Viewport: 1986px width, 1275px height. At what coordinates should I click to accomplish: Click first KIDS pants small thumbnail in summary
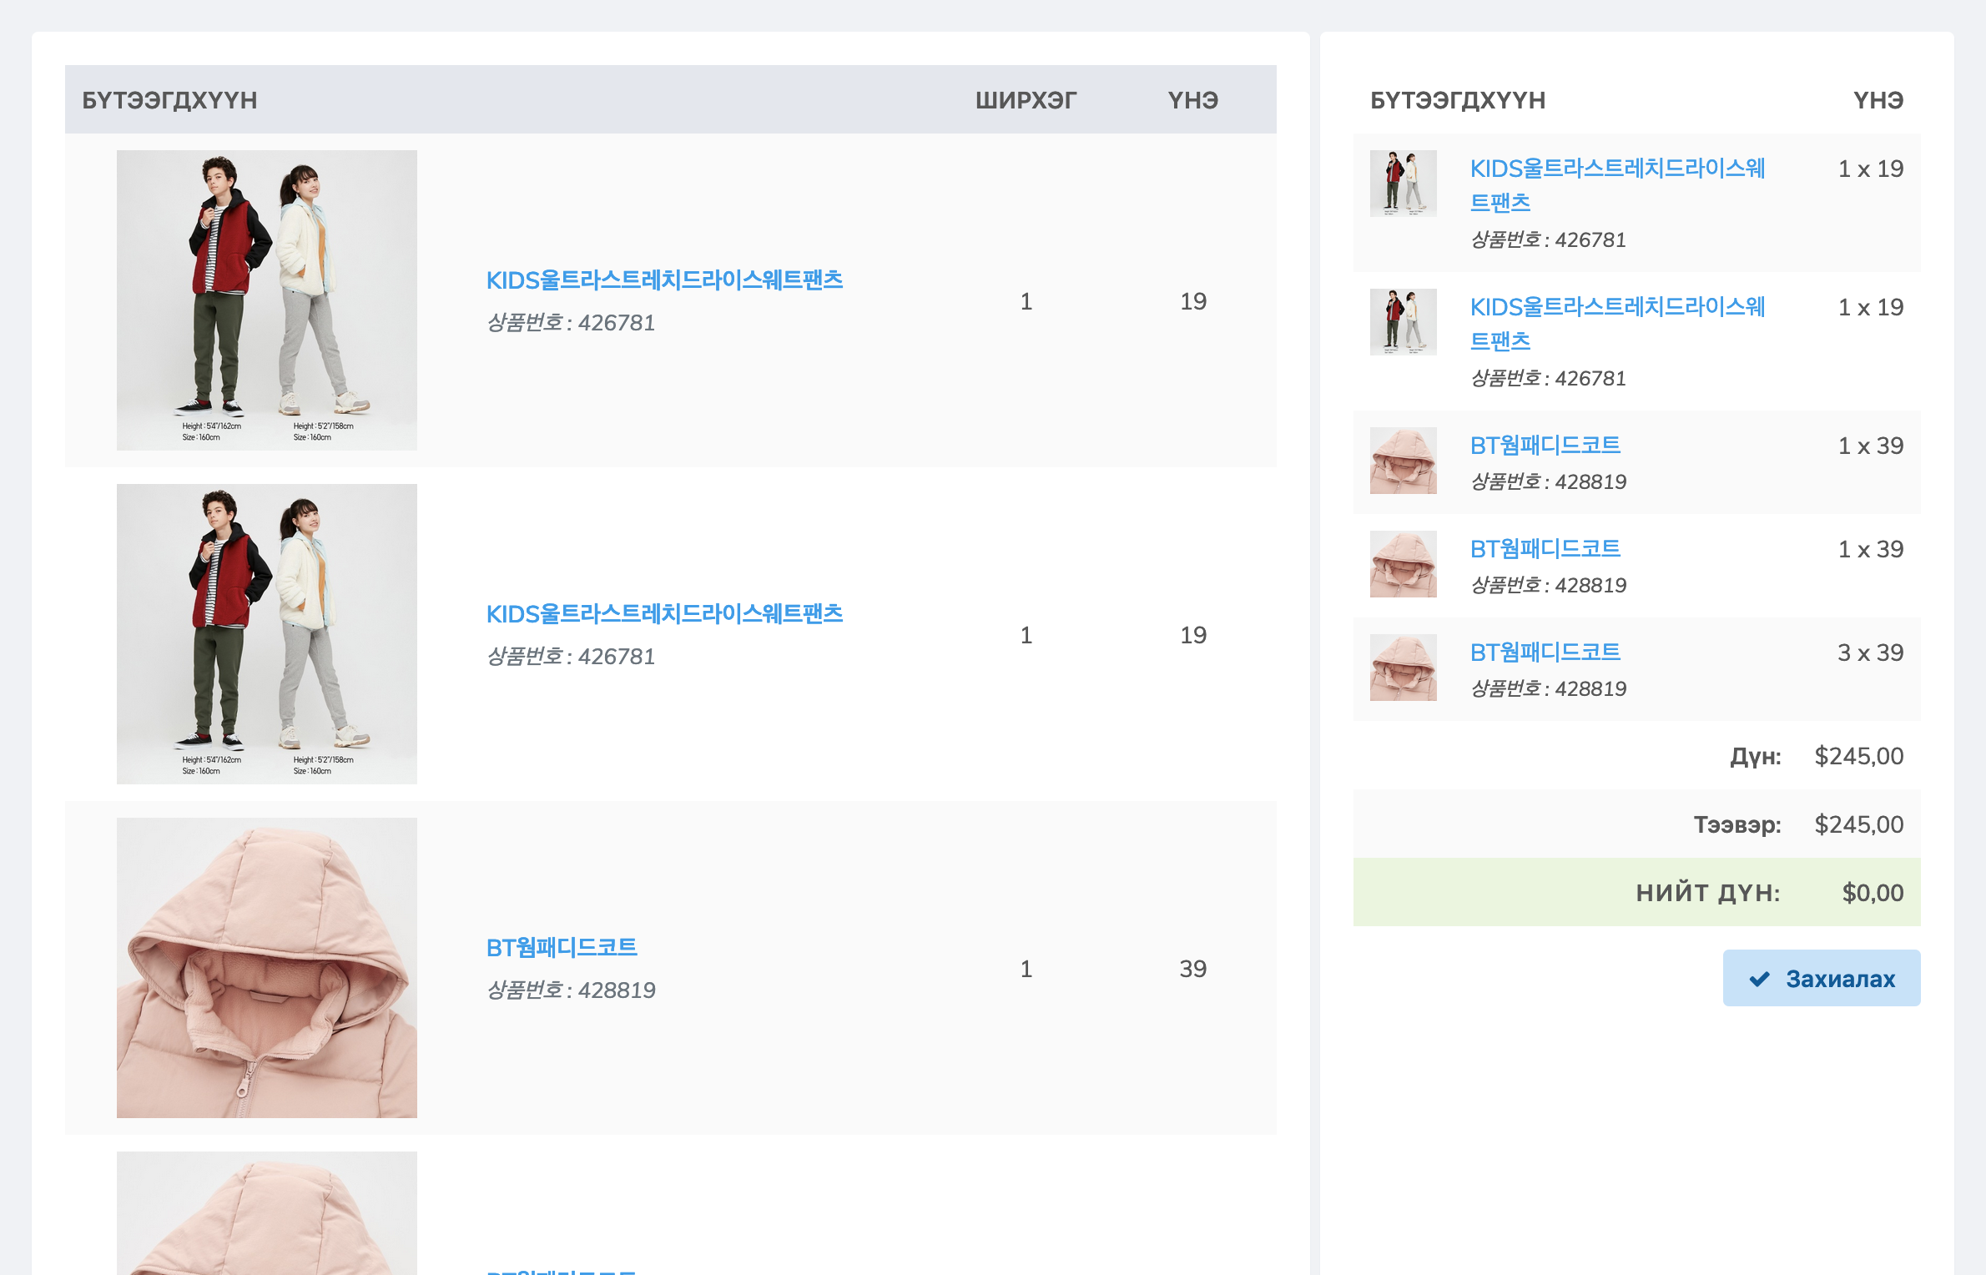(x=1404, y=184)
